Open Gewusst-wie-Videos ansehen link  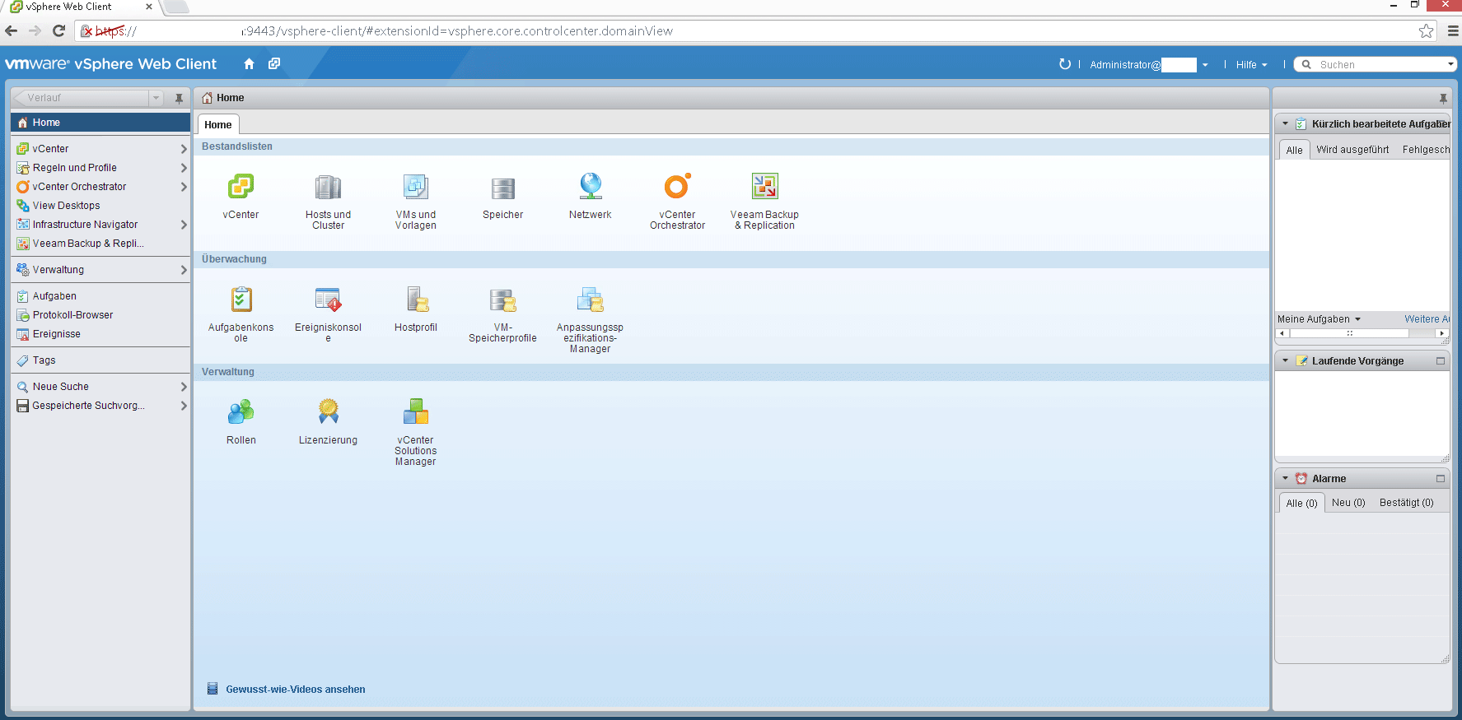pyautogui.click(x=296, y=690)
